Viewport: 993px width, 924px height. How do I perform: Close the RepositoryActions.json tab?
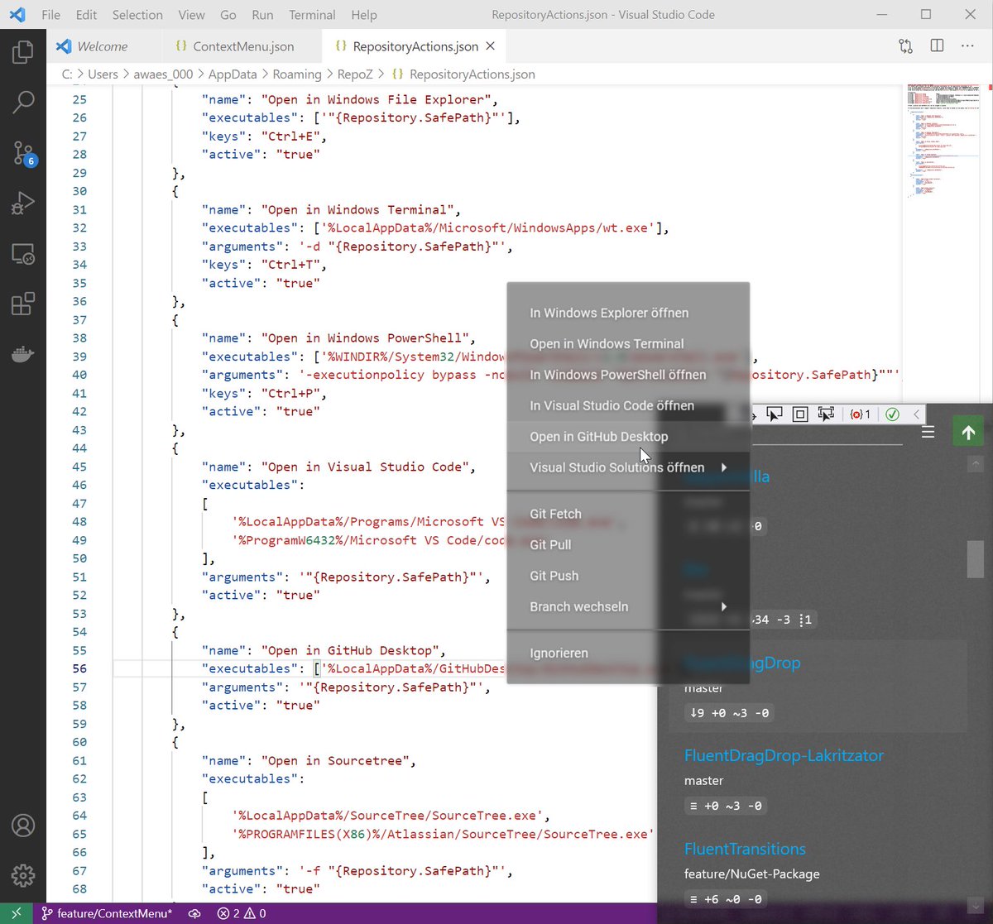tap(491, 46)
